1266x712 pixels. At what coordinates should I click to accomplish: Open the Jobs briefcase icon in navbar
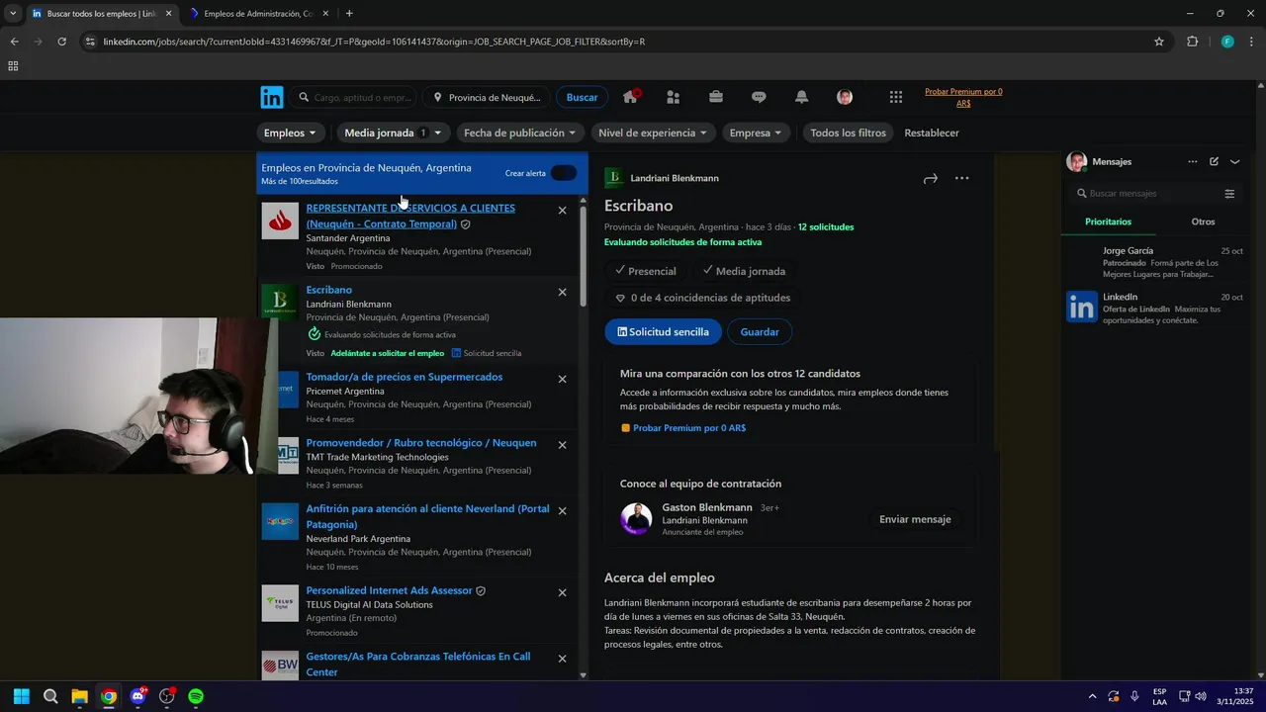click(715, 97)
